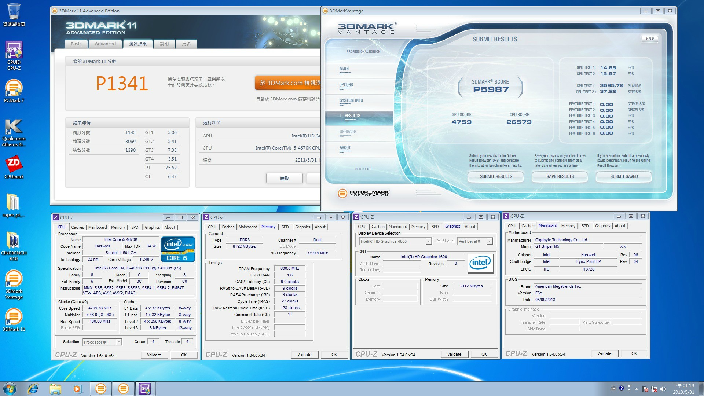Select RESULTS in Vantage sidebar
The width and height of the screenshot is (704, 396).
tap(359, 118)
